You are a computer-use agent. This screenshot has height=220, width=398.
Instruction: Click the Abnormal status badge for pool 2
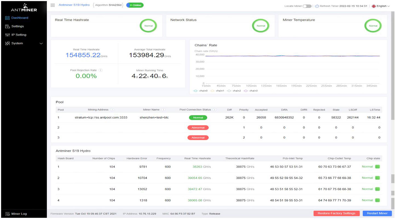pos(198,127)
